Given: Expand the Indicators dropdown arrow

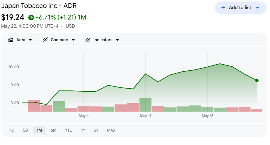Looking at the screenshot, I should [x=117, y=40].
